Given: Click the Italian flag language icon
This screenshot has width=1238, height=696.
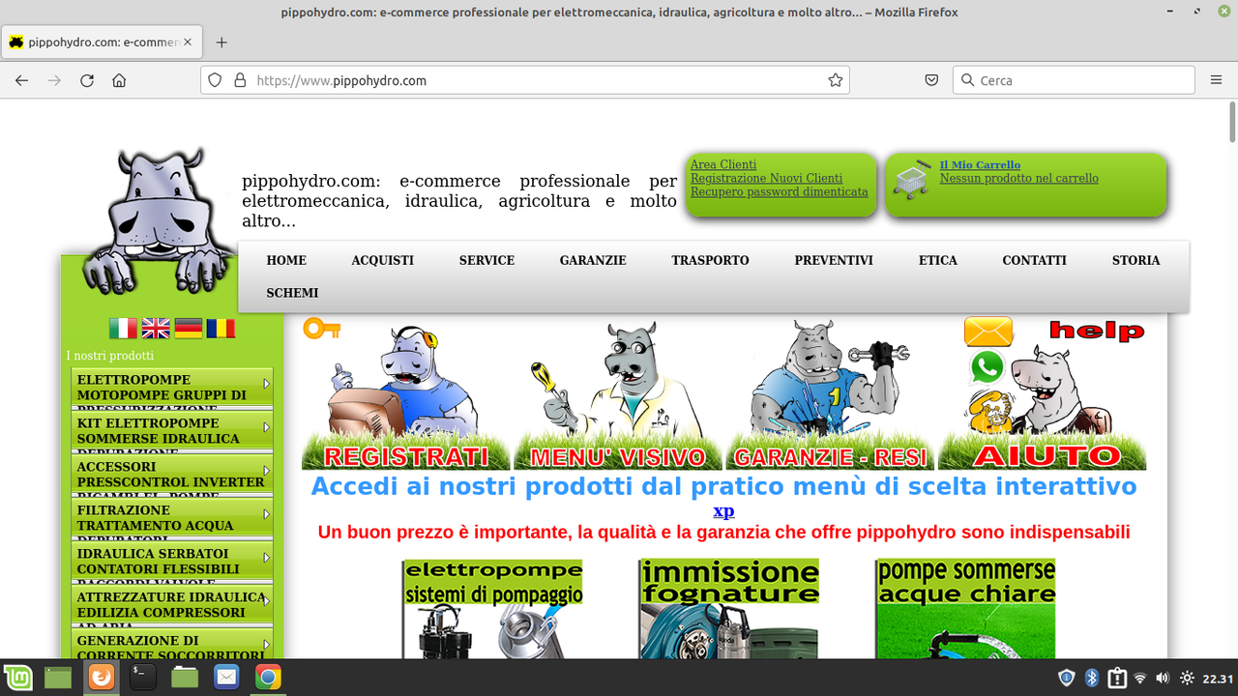Looking at the screenshot, I should 123,329.
